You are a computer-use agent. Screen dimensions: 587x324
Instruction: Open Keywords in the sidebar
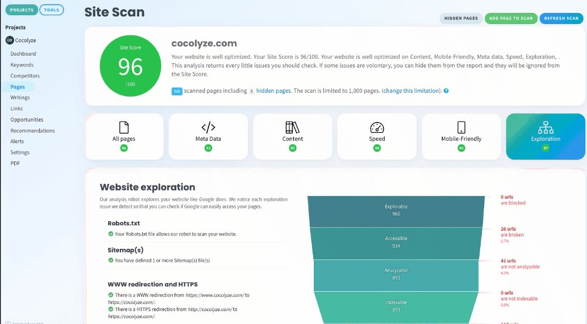[x=22, y=65]
